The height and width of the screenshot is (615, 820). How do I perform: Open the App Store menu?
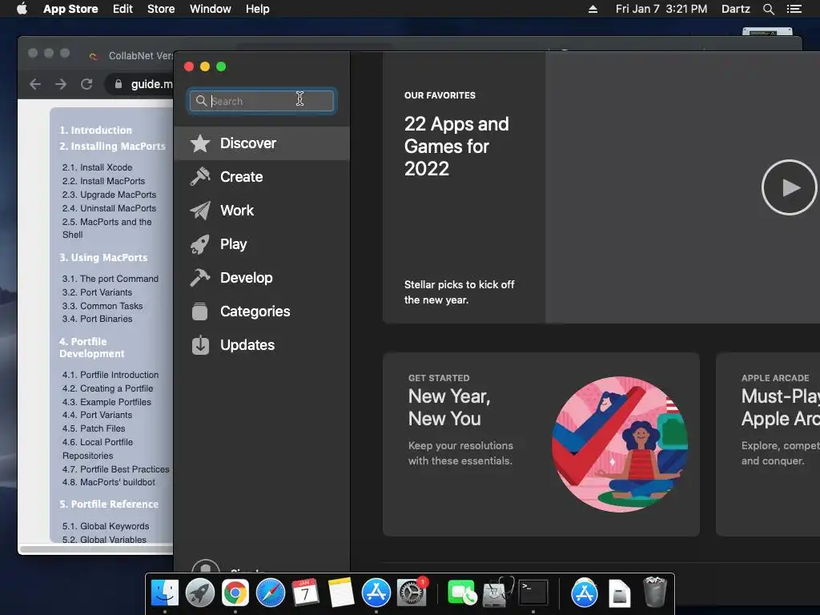point(70,9)
